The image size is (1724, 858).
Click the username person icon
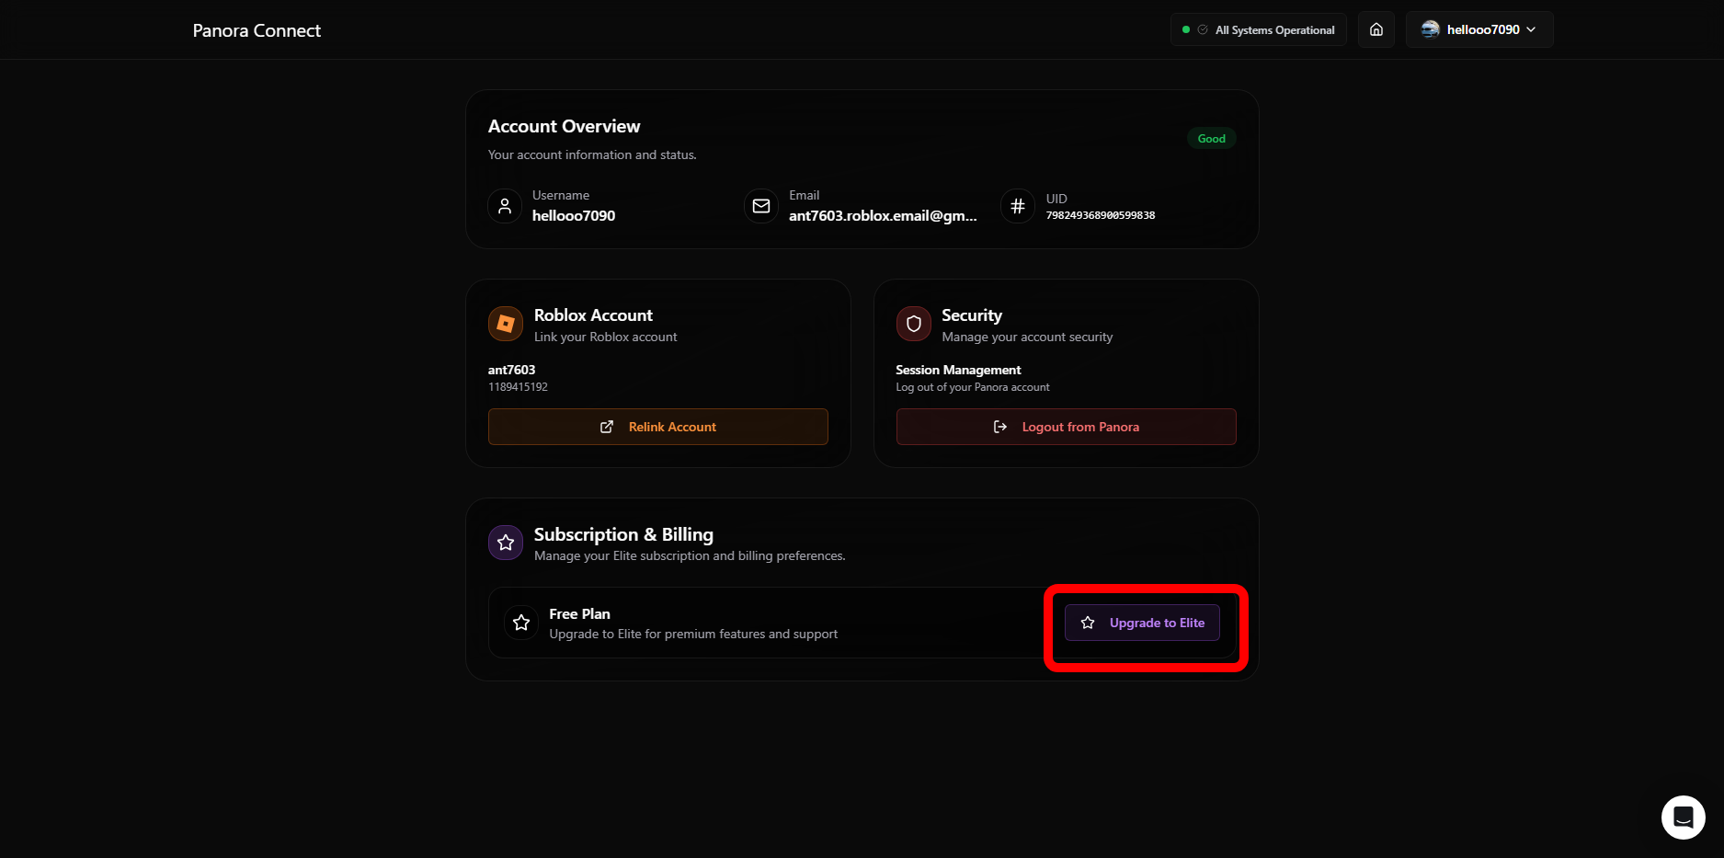pos(504,206)
